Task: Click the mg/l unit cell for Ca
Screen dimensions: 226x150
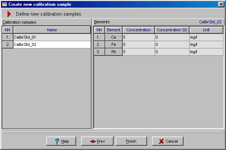Action: click(206, 37)
